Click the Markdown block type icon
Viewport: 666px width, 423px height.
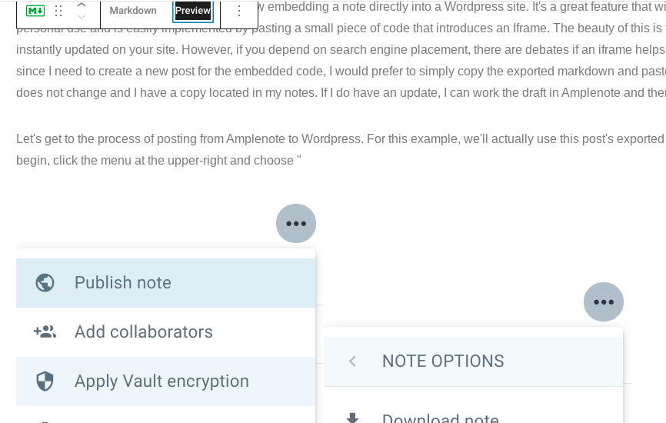point(35,11)
